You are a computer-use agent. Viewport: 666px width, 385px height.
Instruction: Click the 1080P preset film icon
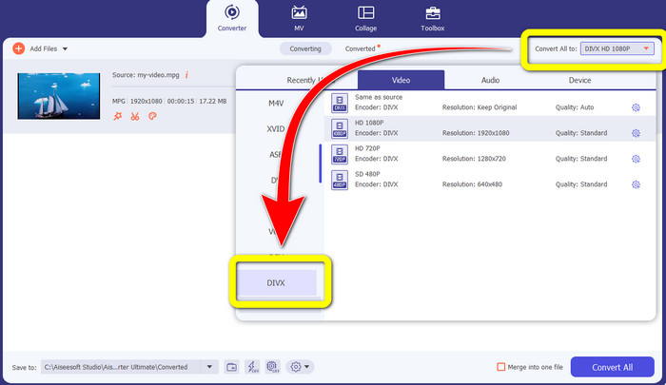click(x=340, y=128)
